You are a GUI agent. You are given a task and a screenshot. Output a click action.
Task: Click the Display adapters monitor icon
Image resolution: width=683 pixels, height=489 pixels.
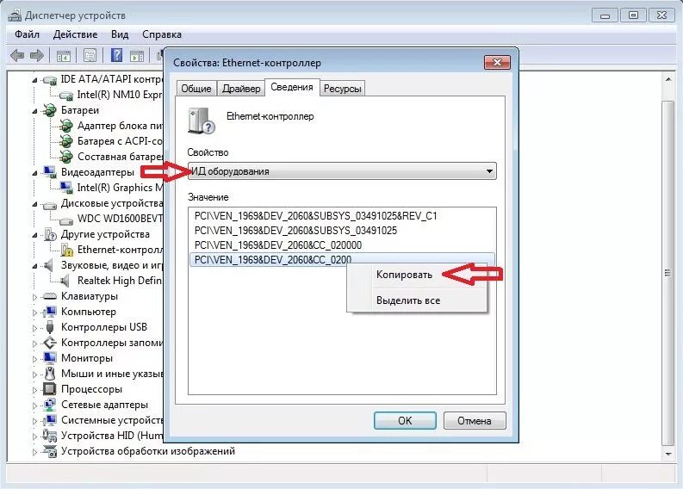coord(50,172)
